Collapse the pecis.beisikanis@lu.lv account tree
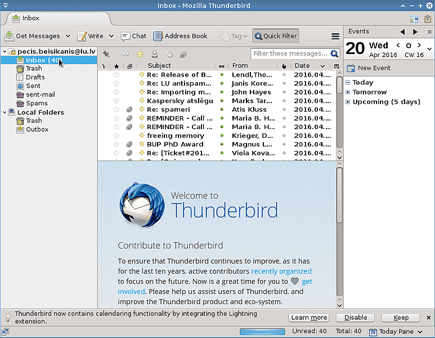Screen dimensions: 435x338 5,51
